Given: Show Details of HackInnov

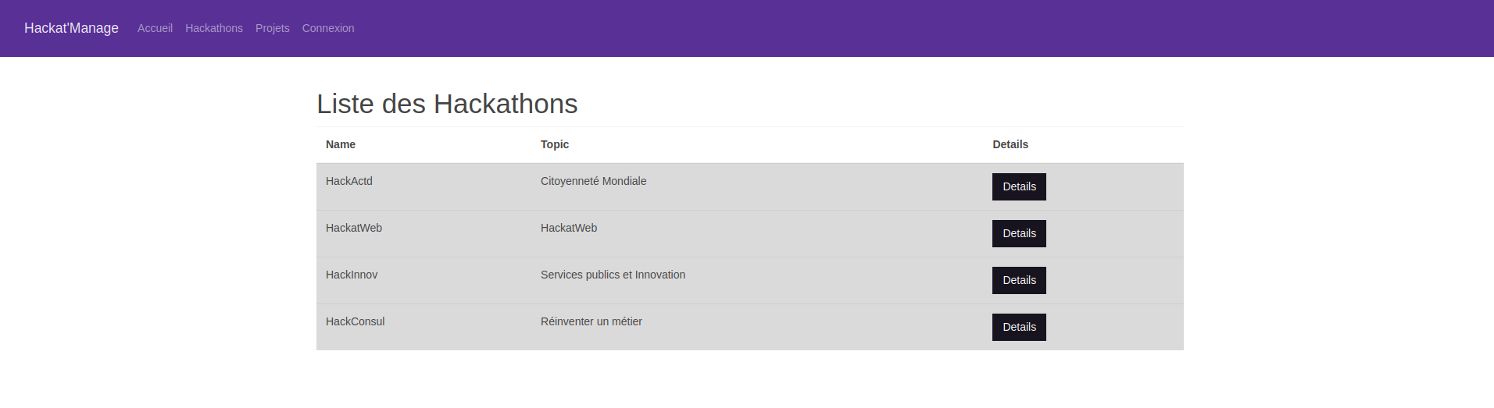Looking at the screenshot, I should [1019, 280].
